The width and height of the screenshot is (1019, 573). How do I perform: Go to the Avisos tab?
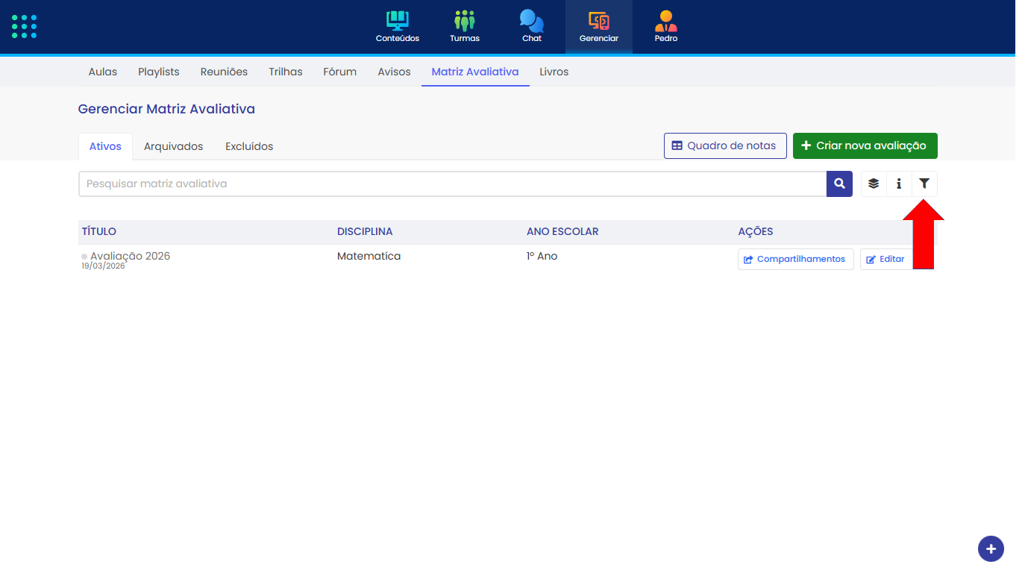pyautogui.click(x=395, y=72)
